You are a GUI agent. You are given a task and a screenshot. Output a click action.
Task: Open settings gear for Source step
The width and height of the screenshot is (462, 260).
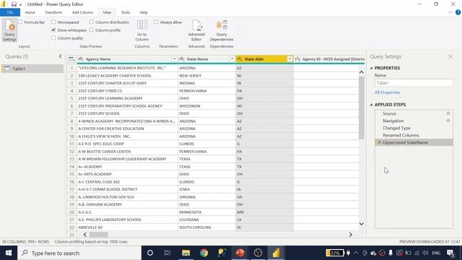click(448, 113)
